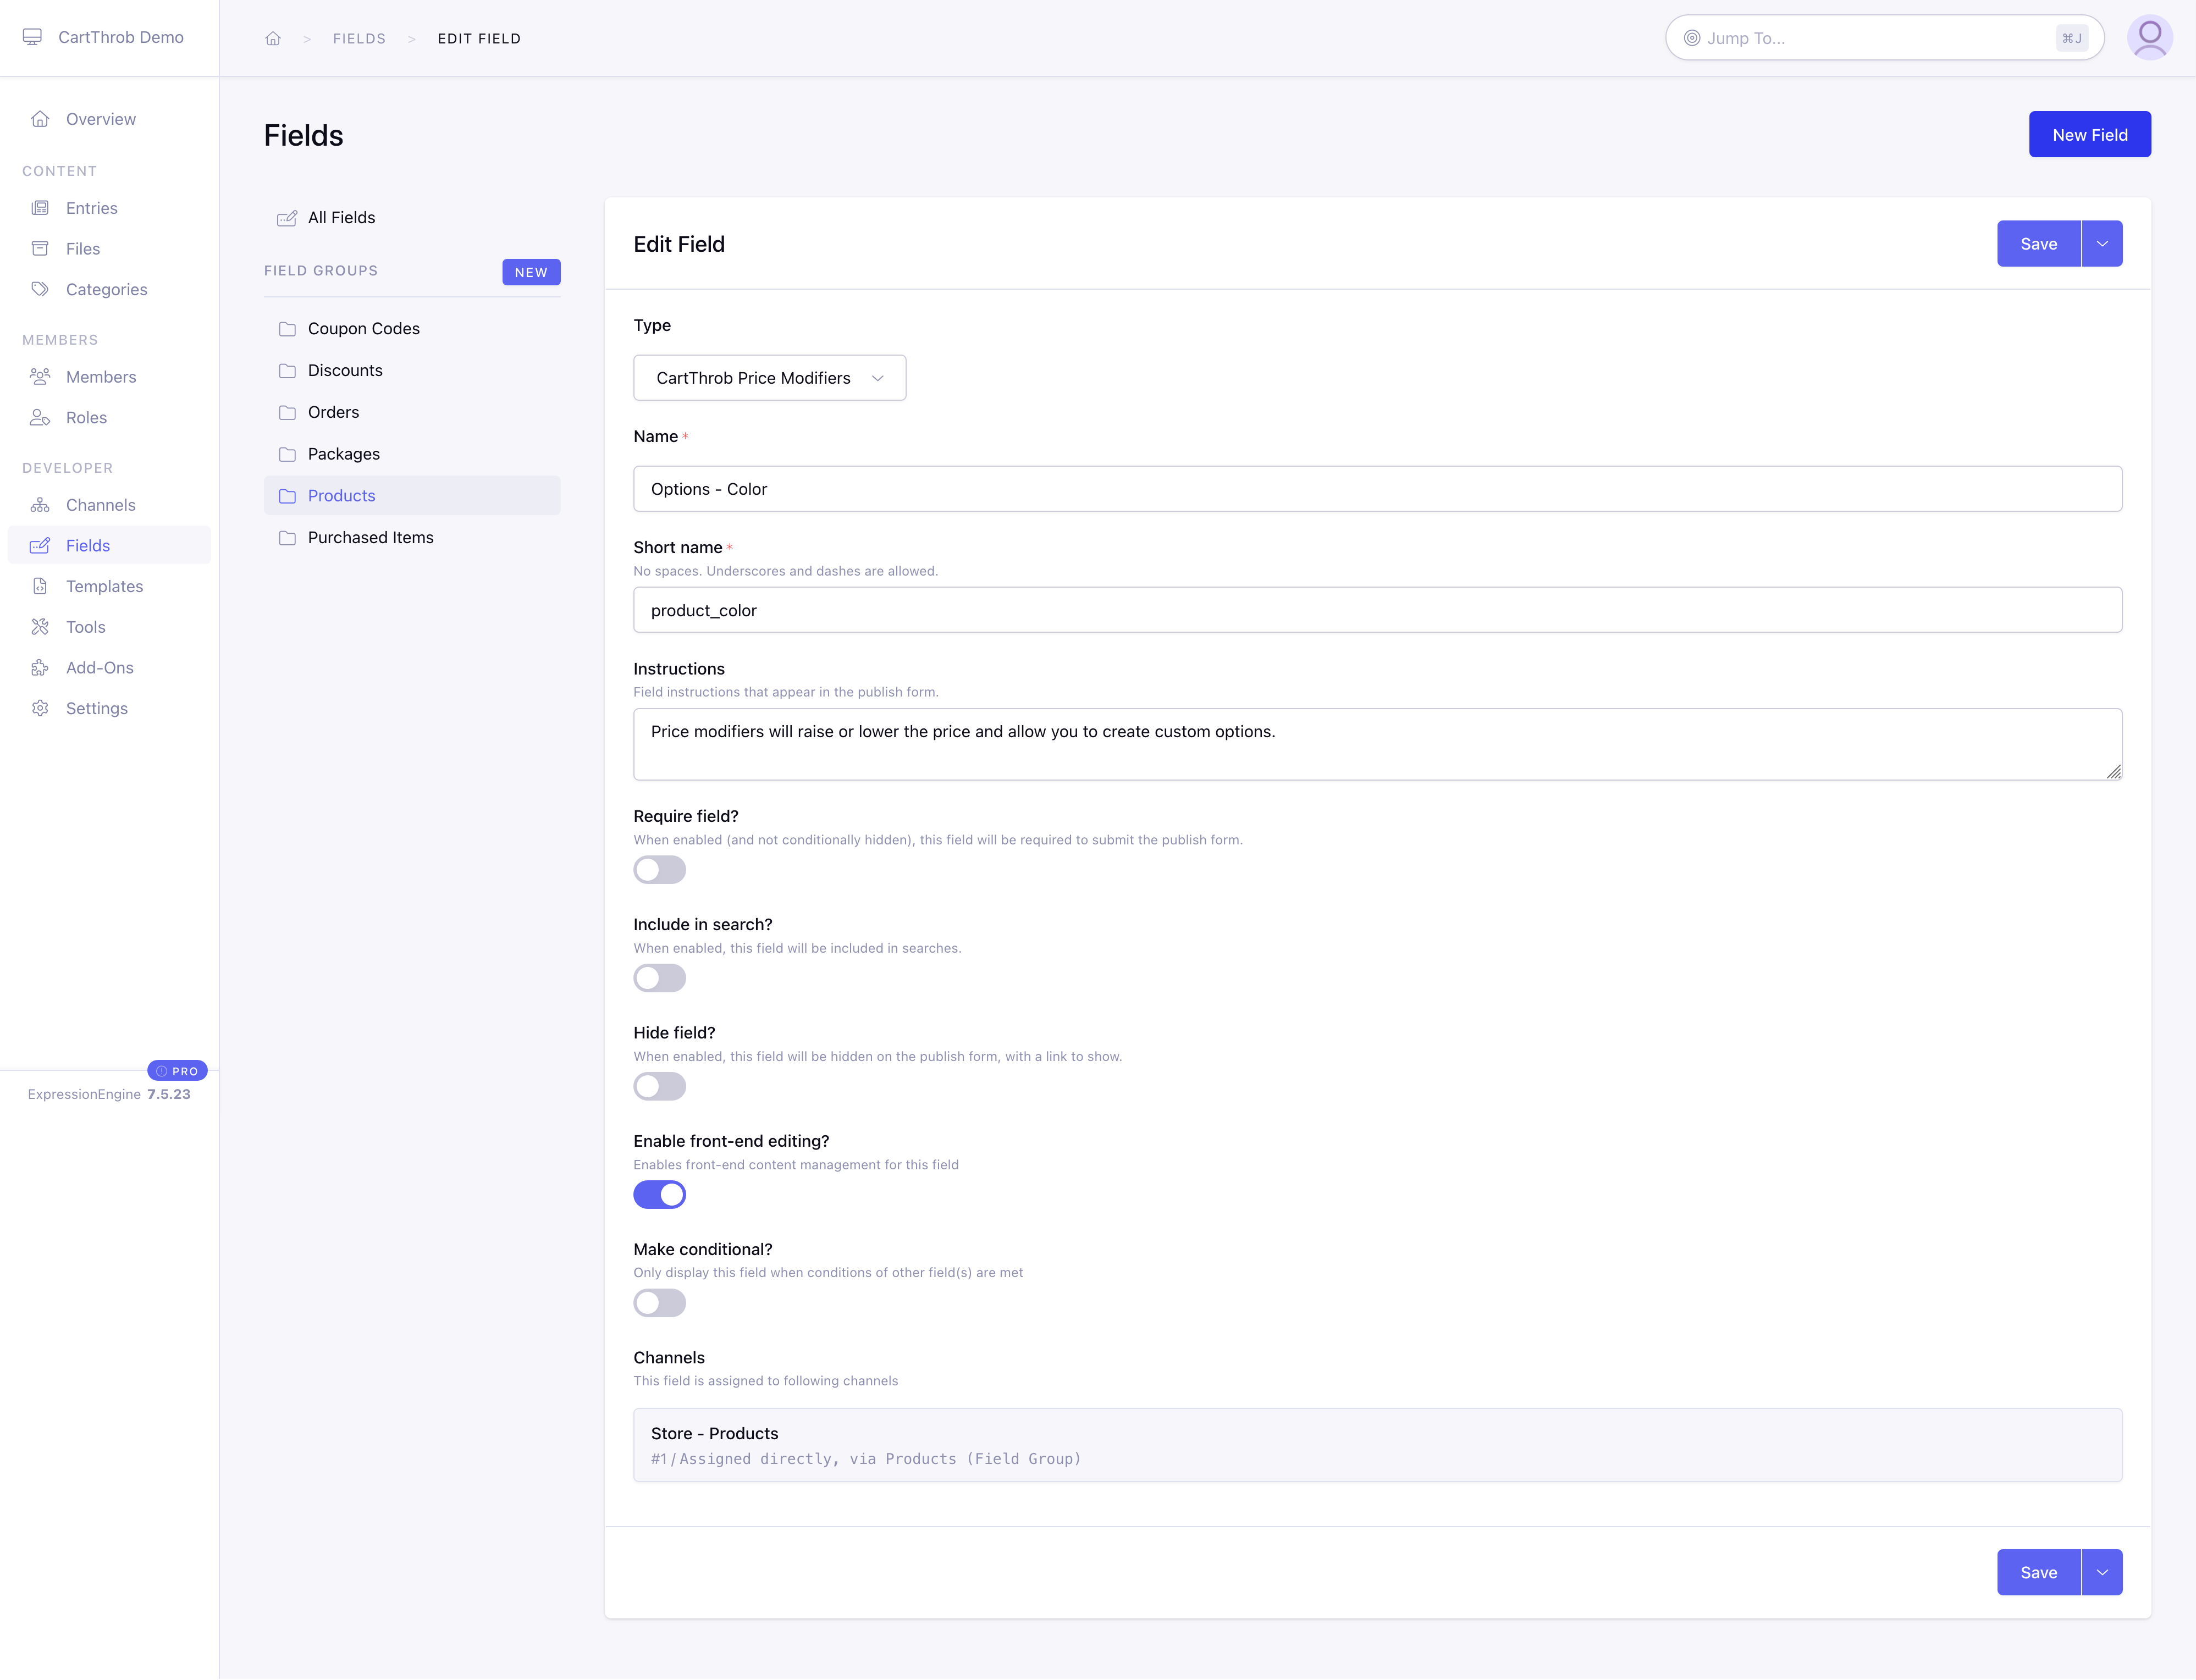This screenshot has width=2196, height=1680.
Task: Click the Categories tag icon
Action: pos(40,289)
